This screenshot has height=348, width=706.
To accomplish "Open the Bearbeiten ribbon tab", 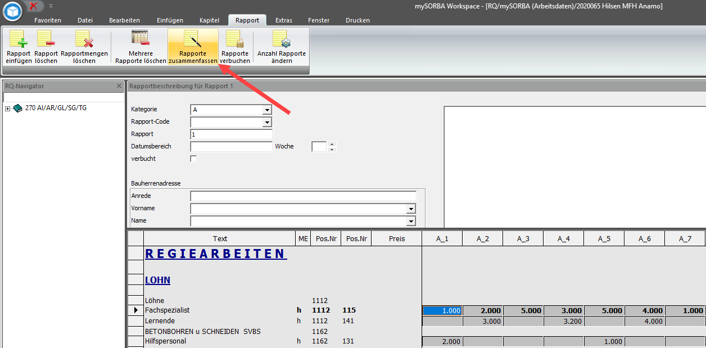I will tap(124, 20).
